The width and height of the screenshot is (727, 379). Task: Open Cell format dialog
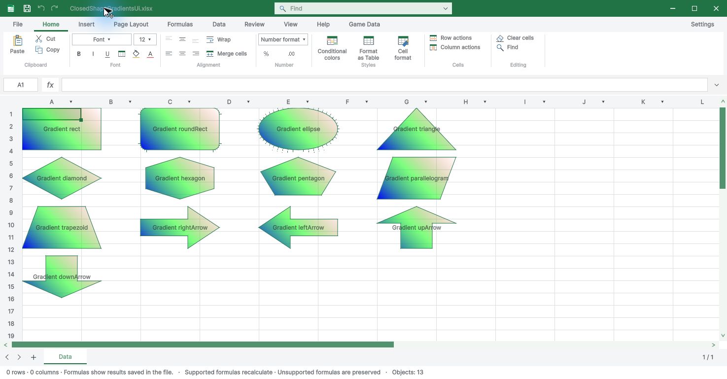[403, 48]
